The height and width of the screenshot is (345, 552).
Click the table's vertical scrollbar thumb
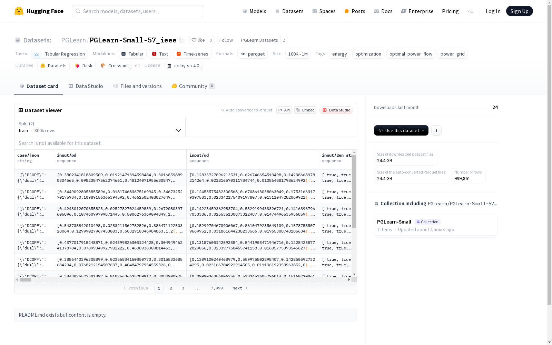click(354, 191)
